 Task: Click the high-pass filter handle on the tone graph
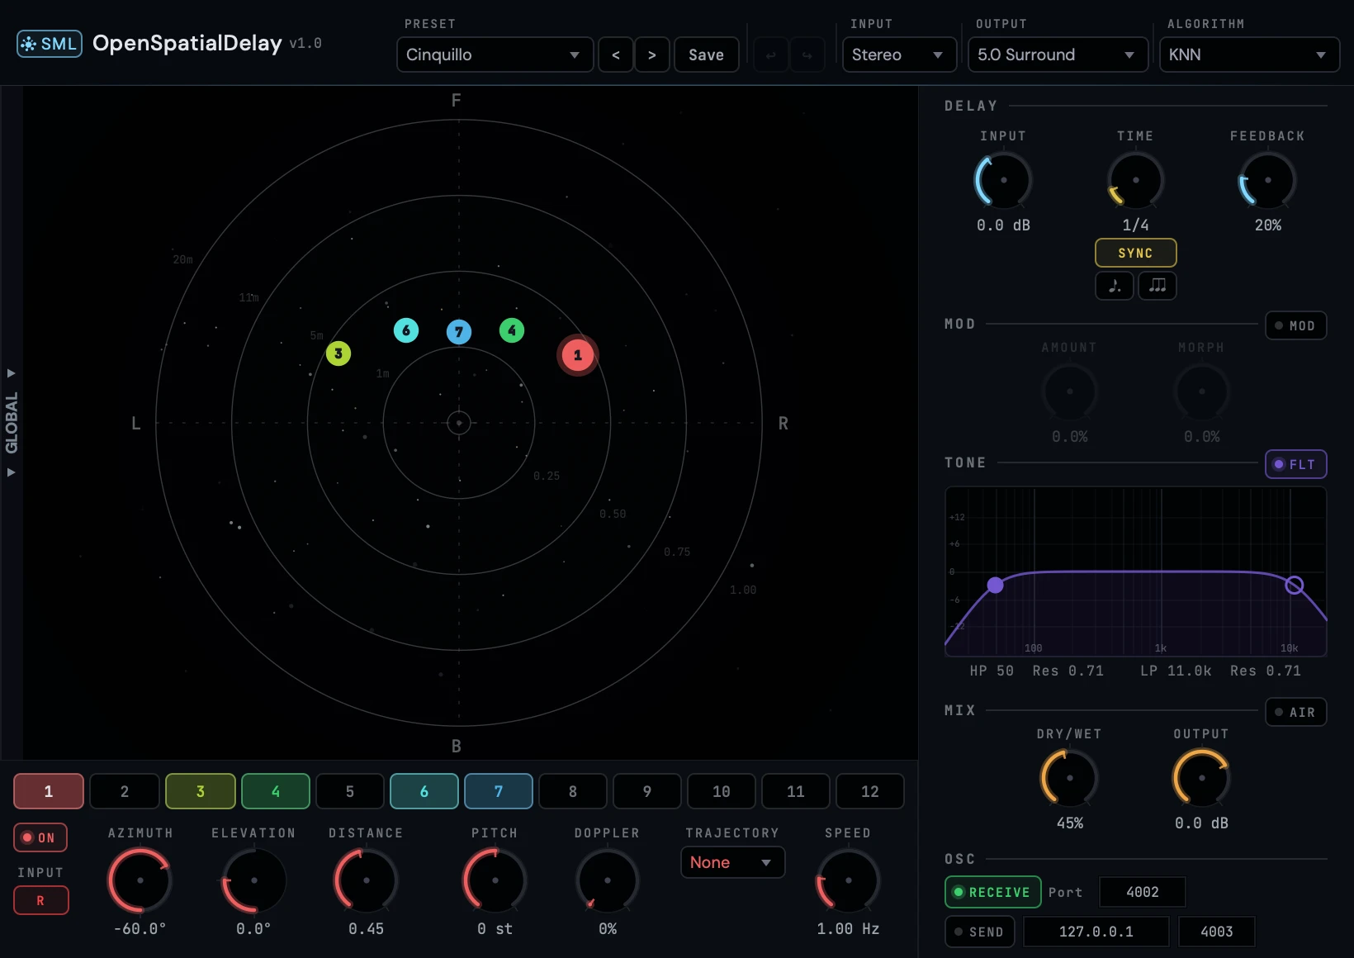(996, 586)
